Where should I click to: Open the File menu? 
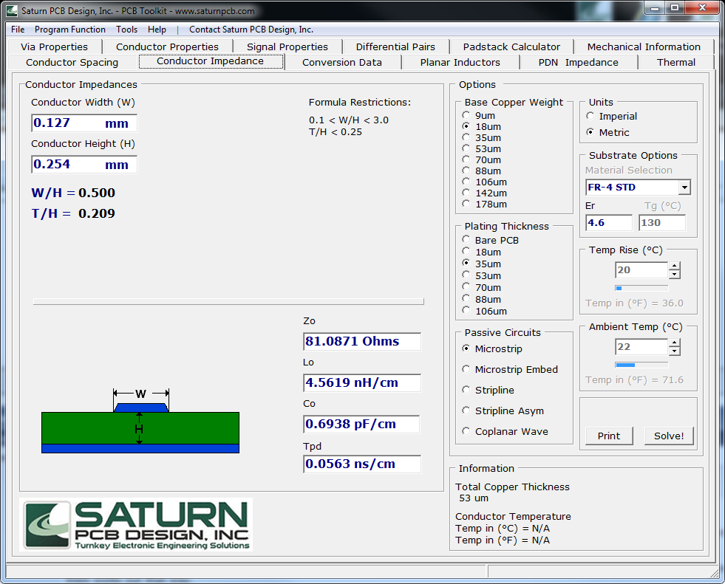tap(18, 30)
